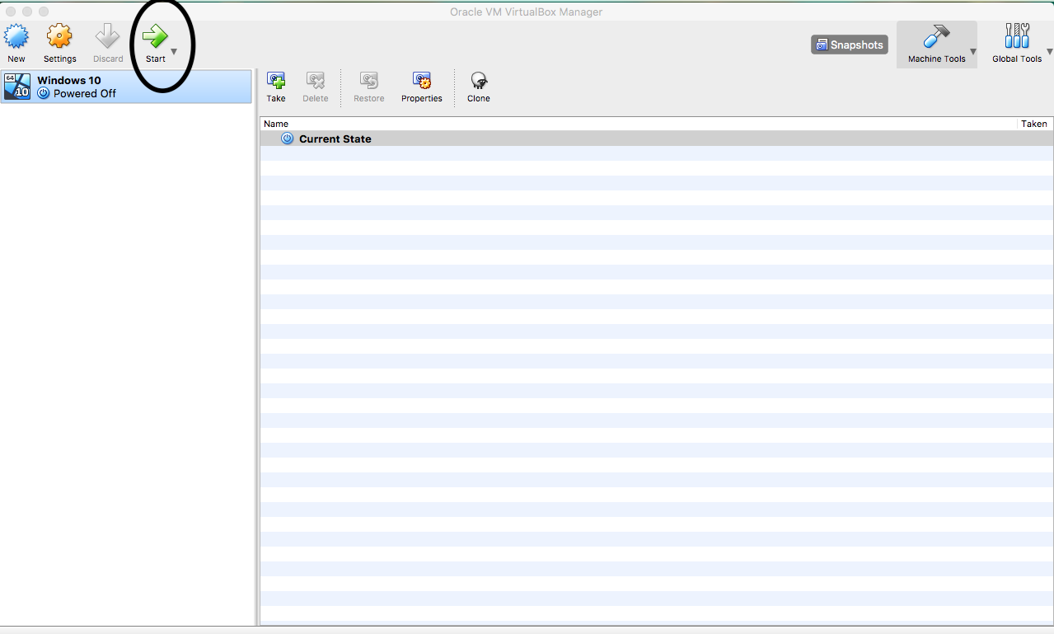
Task: Switch to Machine Tools view
Action: pos(936,41)
